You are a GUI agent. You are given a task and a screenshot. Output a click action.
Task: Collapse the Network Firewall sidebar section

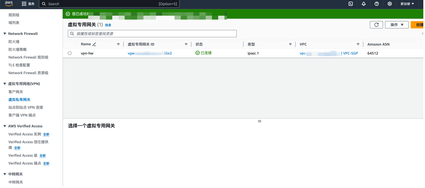click(5, 34)
